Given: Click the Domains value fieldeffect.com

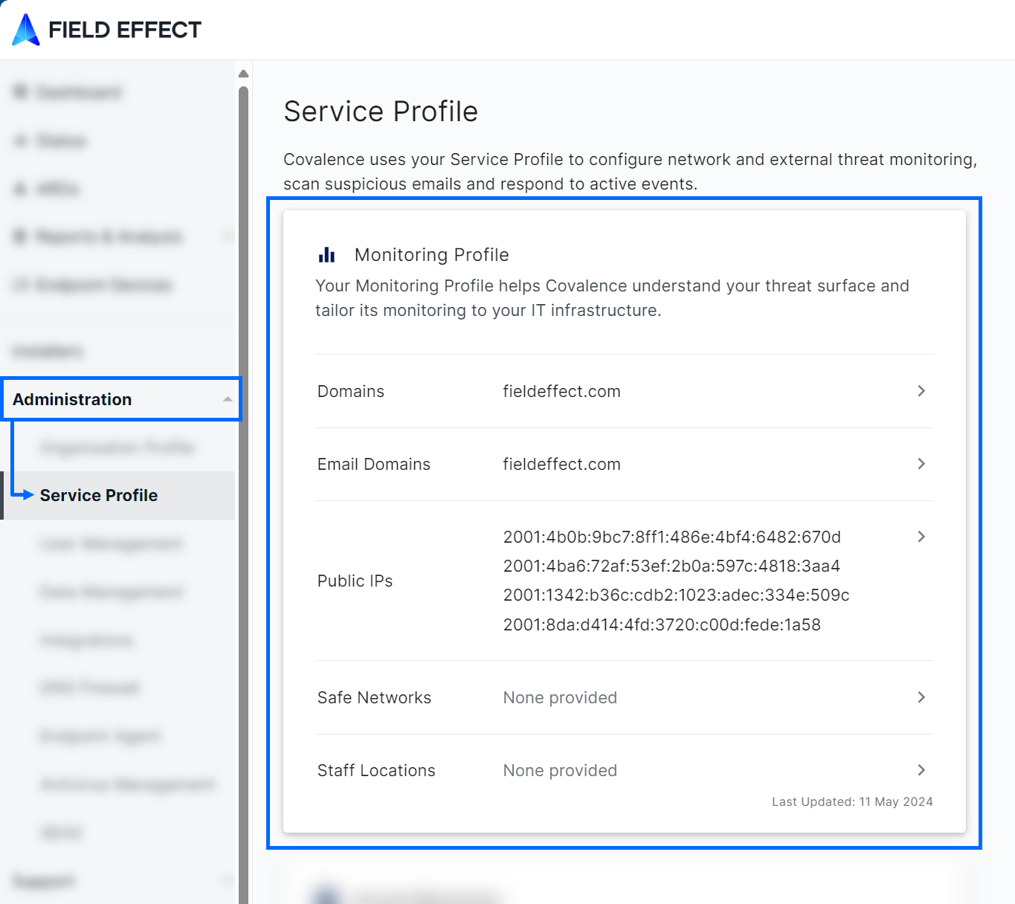Looking at the screenshot, I should point(561,391).
